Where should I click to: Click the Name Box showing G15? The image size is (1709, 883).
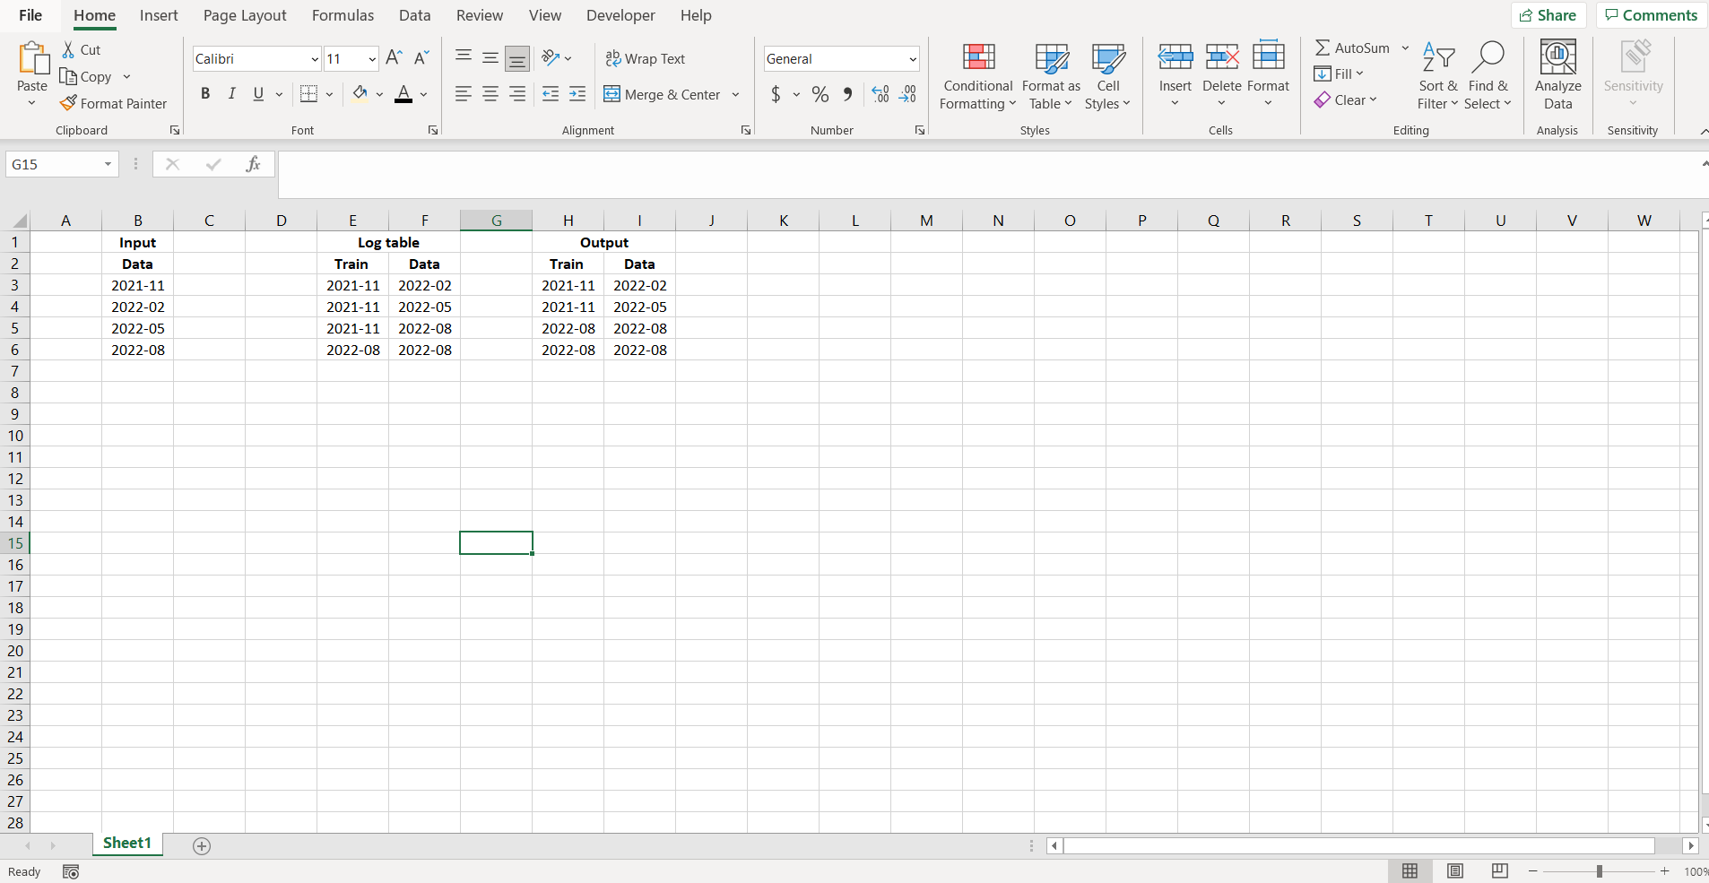tap(54, 164)
